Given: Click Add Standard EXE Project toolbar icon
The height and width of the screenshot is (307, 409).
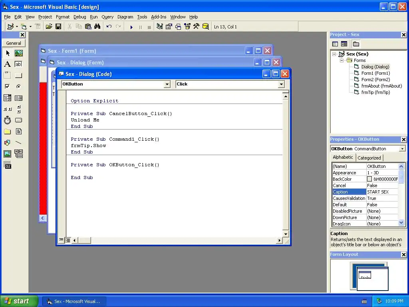Looking at the screenshot, I should coord(10,27).
